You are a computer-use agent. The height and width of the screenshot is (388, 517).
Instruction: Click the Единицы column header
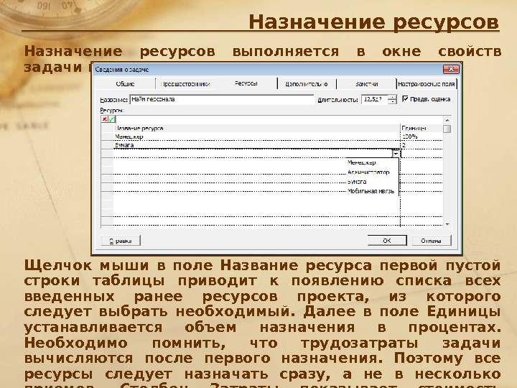(x=421, y=128)
